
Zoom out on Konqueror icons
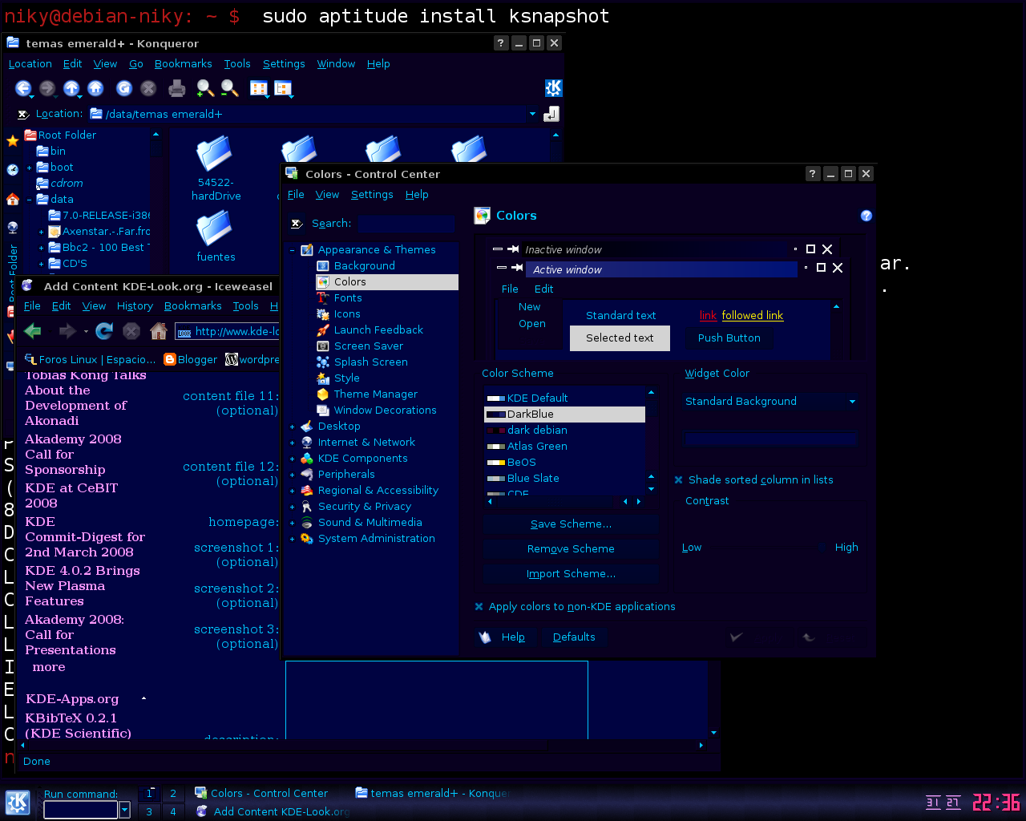click(229, 88)
